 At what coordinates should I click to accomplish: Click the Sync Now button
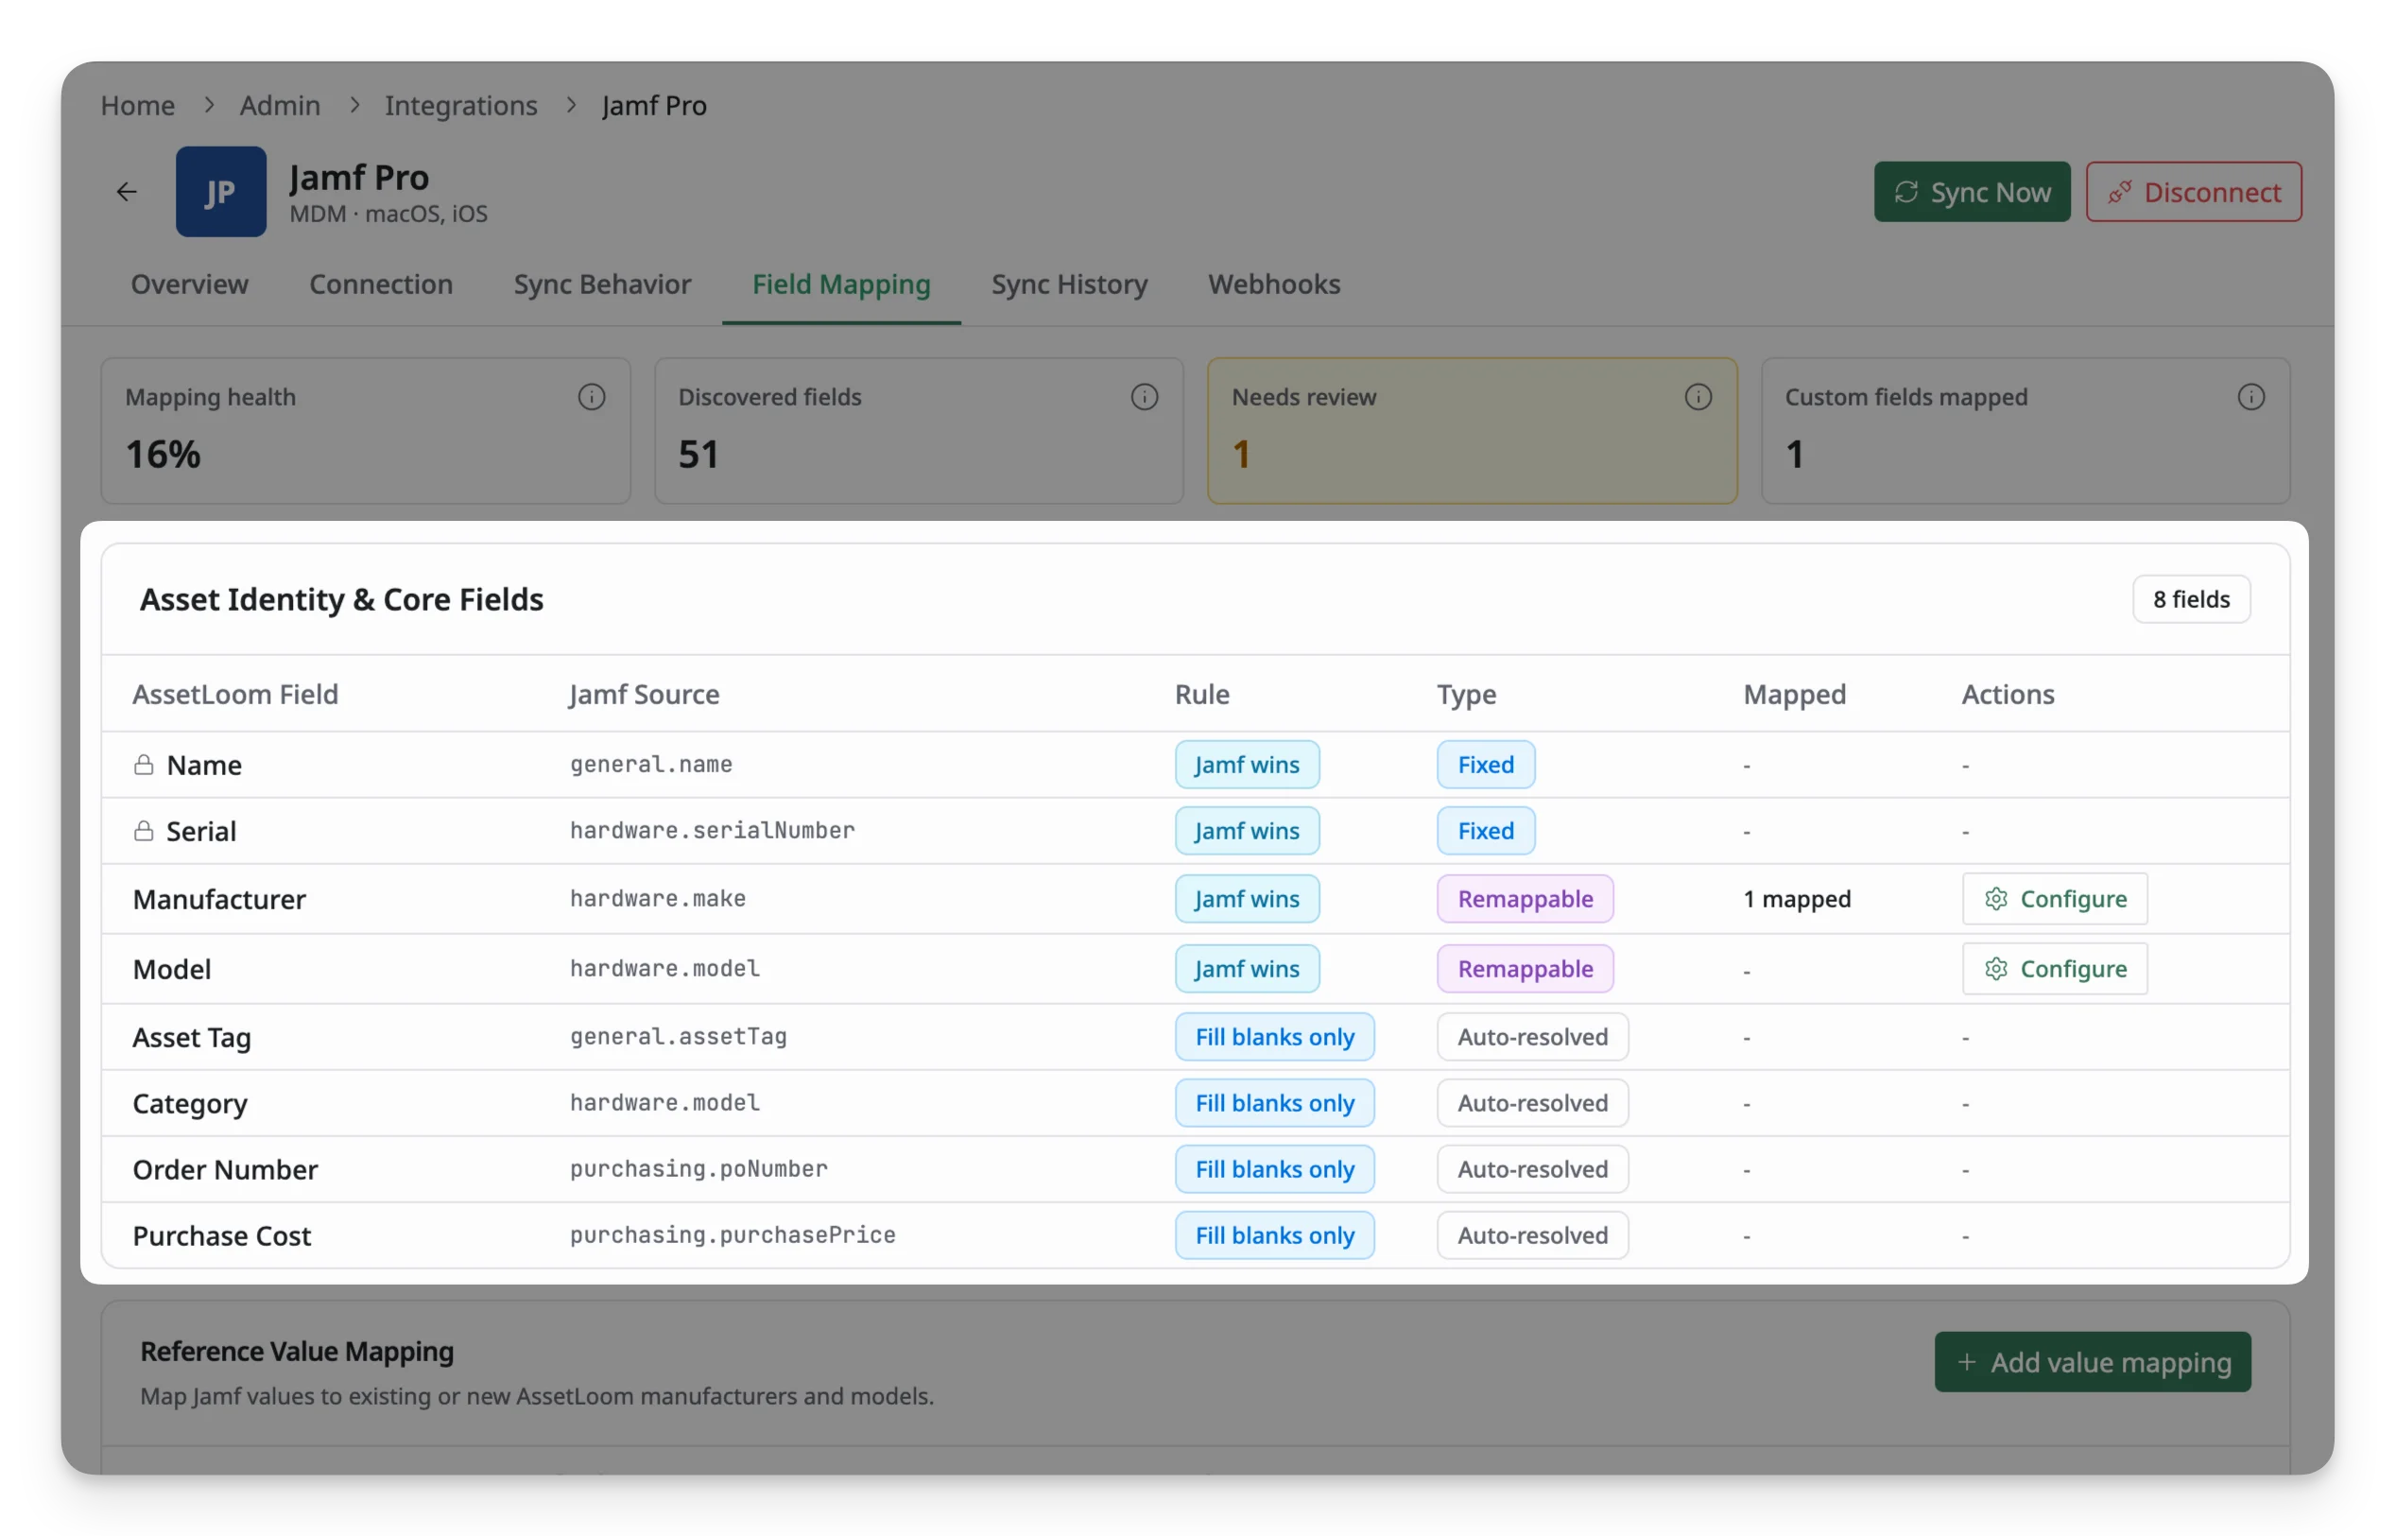(x=1972, y=192)
